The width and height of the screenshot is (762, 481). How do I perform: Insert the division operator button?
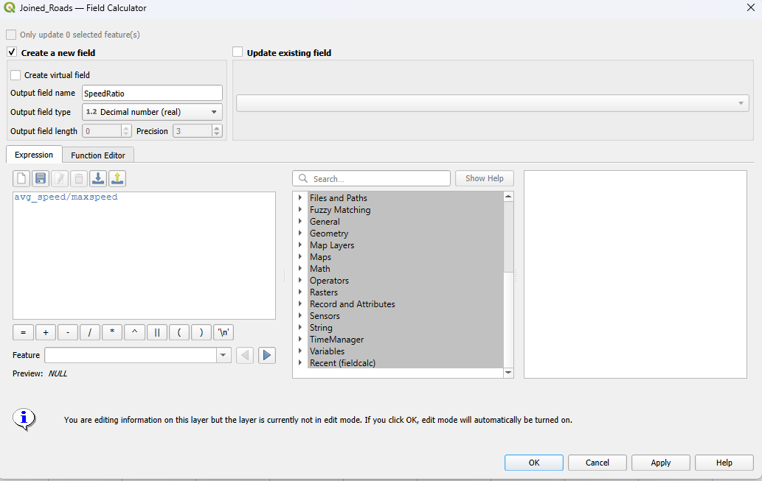[x=89, y=332]
